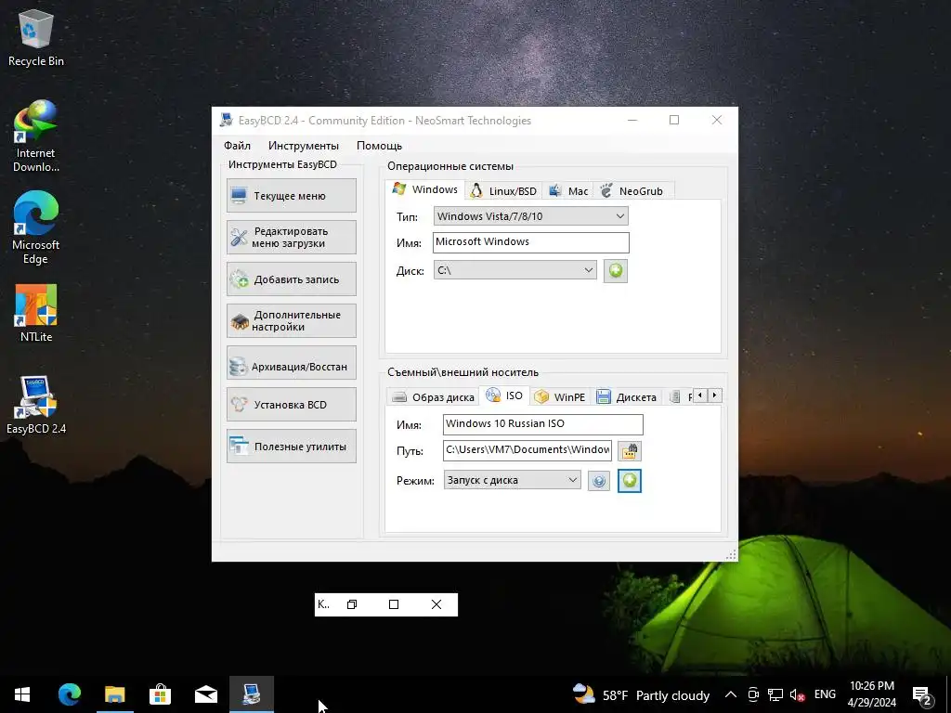This screenshot has width=951, height=713.
Task: Switch to the Образ диска tab
Action: point(433,397)
